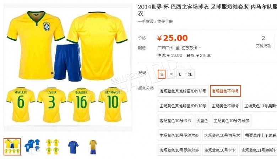Select 主场黄色10号罗纳尔多 option
The width and height of the screenshot is (277, 159).
pos(179,135)
